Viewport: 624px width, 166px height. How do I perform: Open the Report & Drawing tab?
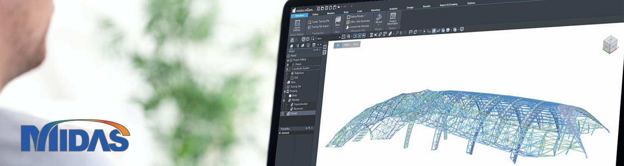tap(448, 5)
